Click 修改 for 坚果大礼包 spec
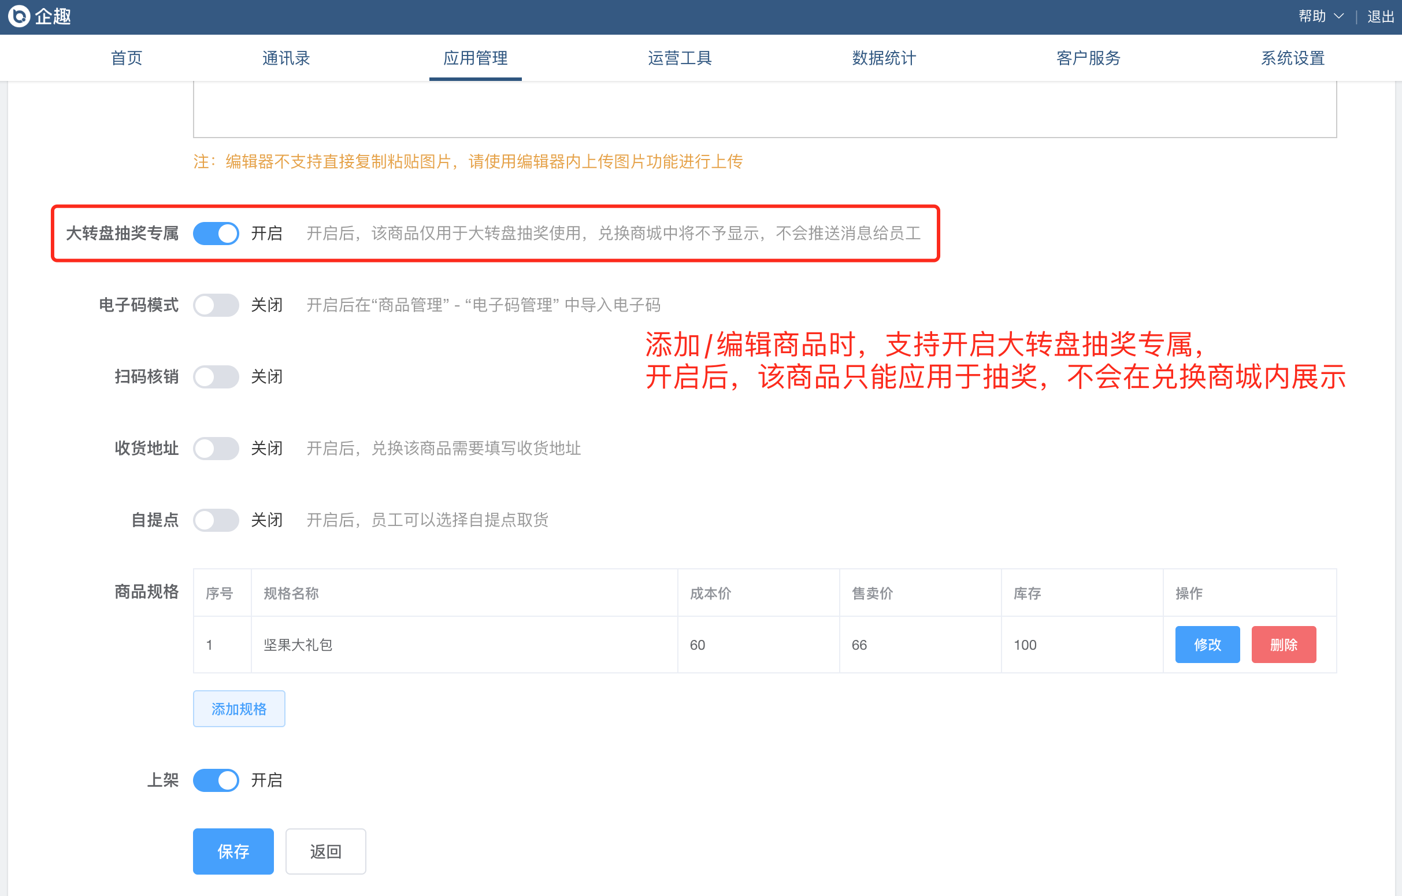Viewport: 1402px width, 896px height. [1207, 645]
